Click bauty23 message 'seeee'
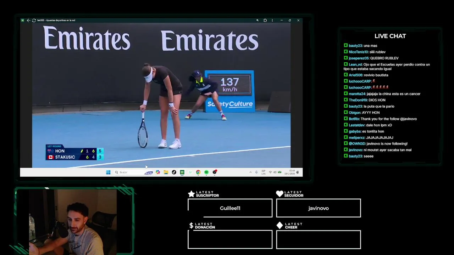Image resolution: width=454 pixels, height=255 pixels. click(x=359, y=156)
